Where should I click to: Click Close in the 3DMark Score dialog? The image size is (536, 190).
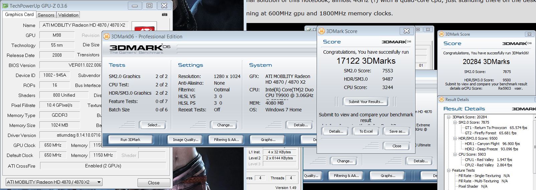(x=397, y=146)
